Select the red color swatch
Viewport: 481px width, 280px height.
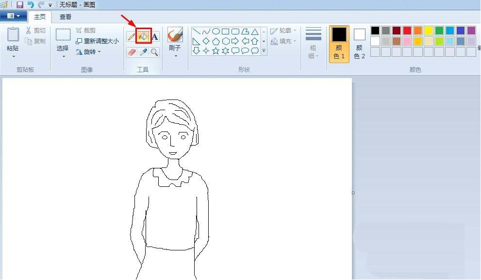click(408, 30)
